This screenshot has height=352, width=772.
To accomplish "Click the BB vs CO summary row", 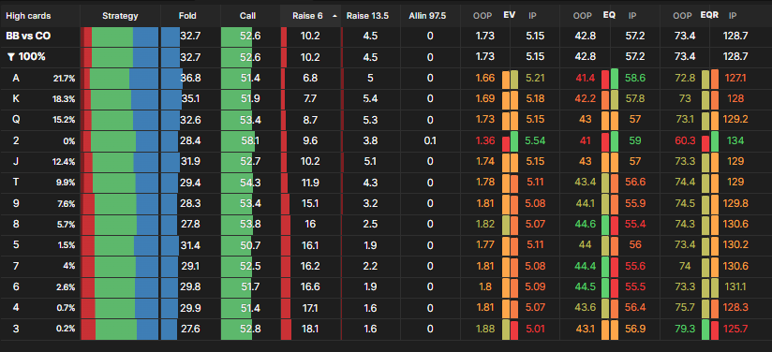I will pos(386,37).
